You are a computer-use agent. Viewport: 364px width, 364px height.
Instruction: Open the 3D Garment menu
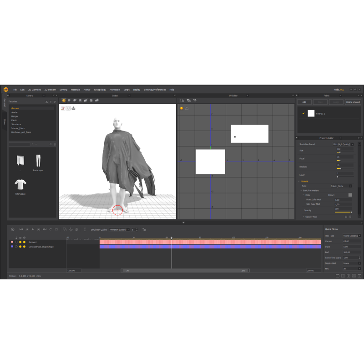point(34,90)
